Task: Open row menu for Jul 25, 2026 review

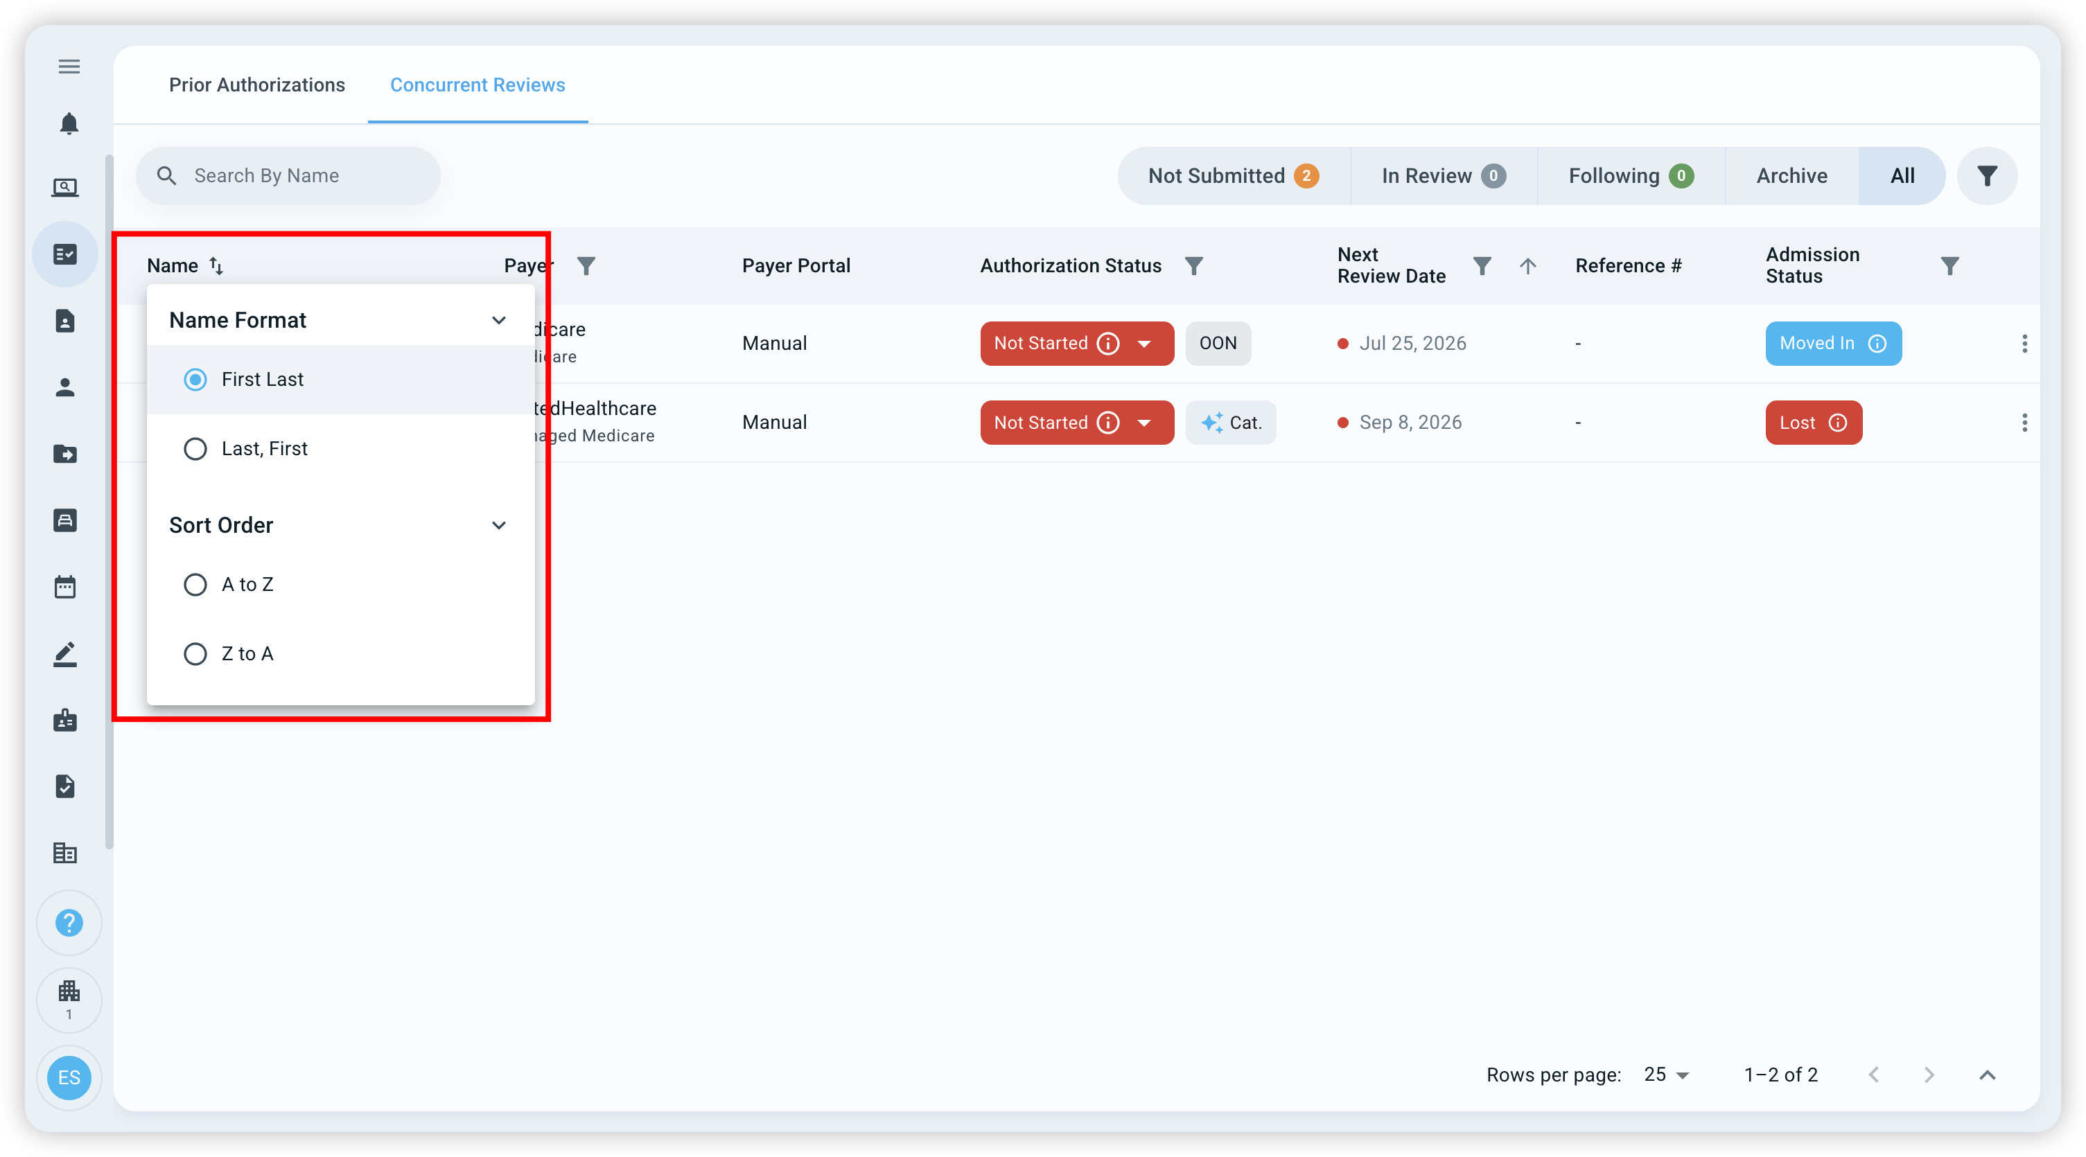Action: pos(2024,344)
